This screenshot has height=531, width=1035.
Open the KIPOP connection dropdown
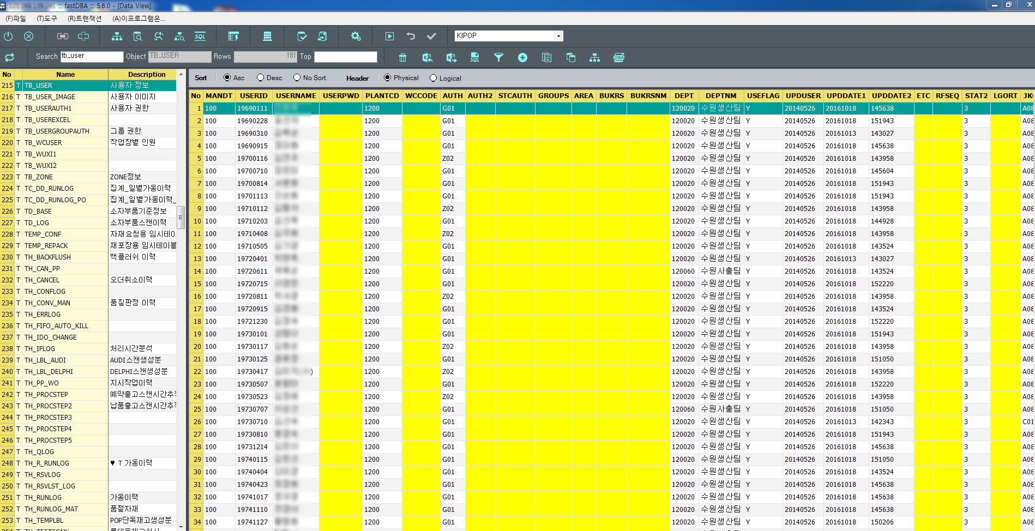pyautogui.click(x=558, y=36)
